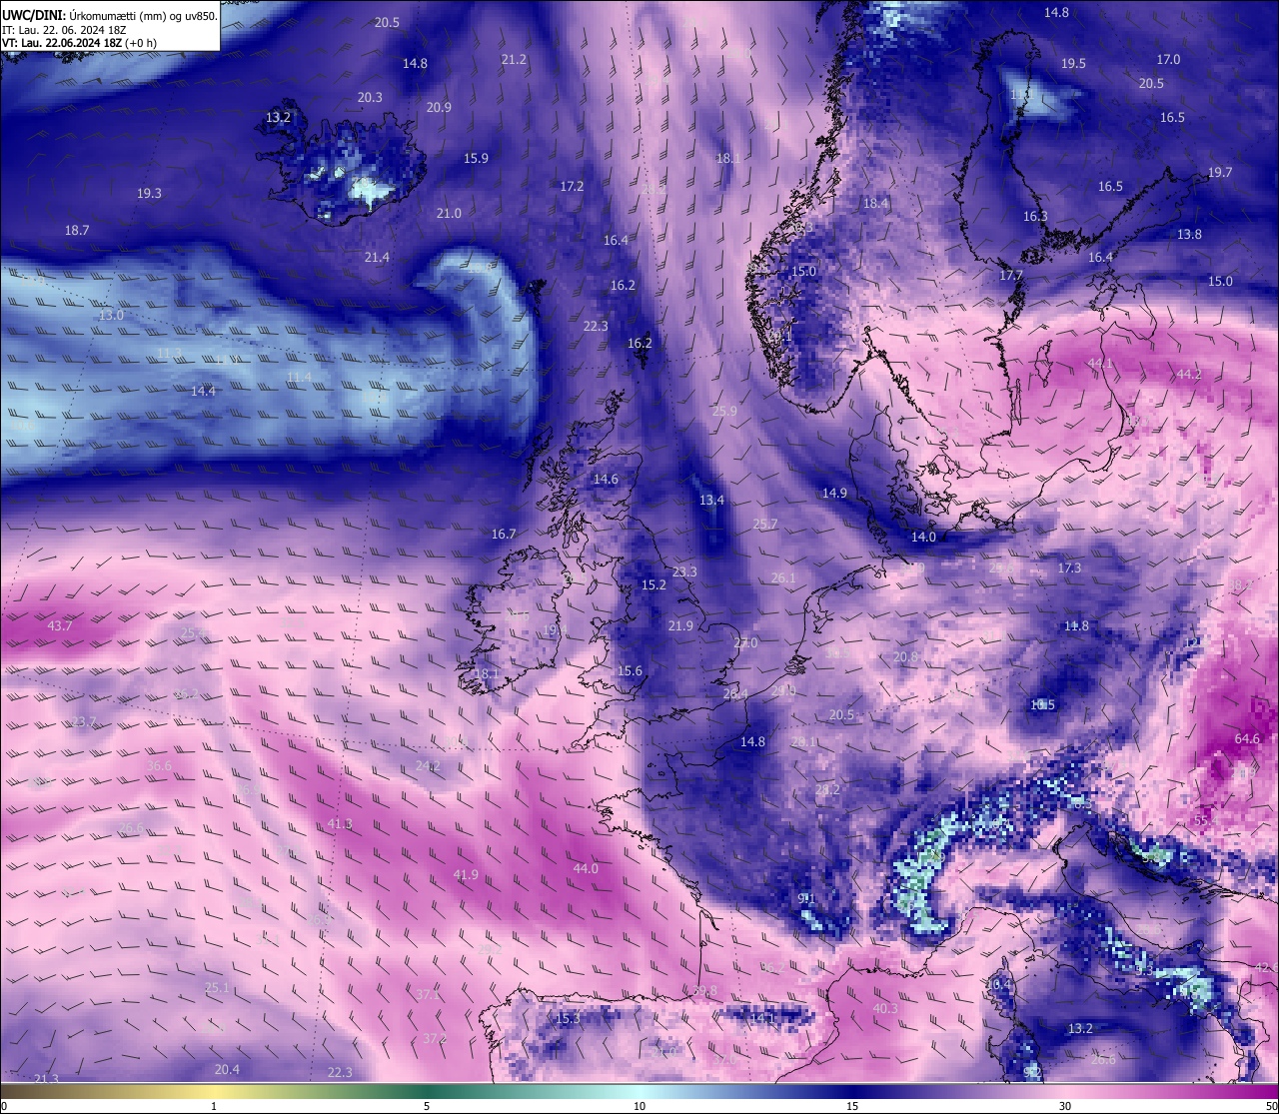
Task: Click the 17.3 value over Poland
Action: 1069,568
